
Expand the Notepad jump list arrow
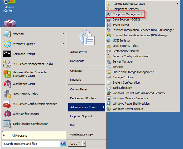pos(63,34)
